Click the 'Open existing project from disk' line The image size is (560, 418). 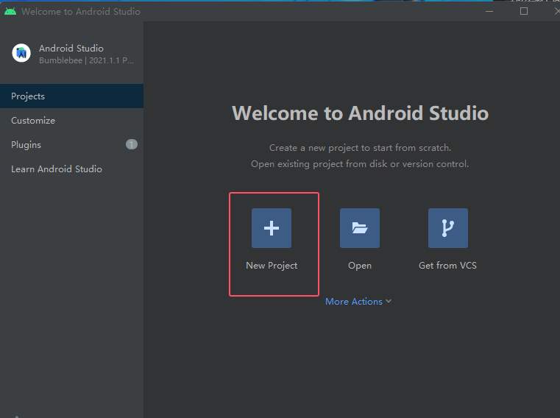point(360,164)
